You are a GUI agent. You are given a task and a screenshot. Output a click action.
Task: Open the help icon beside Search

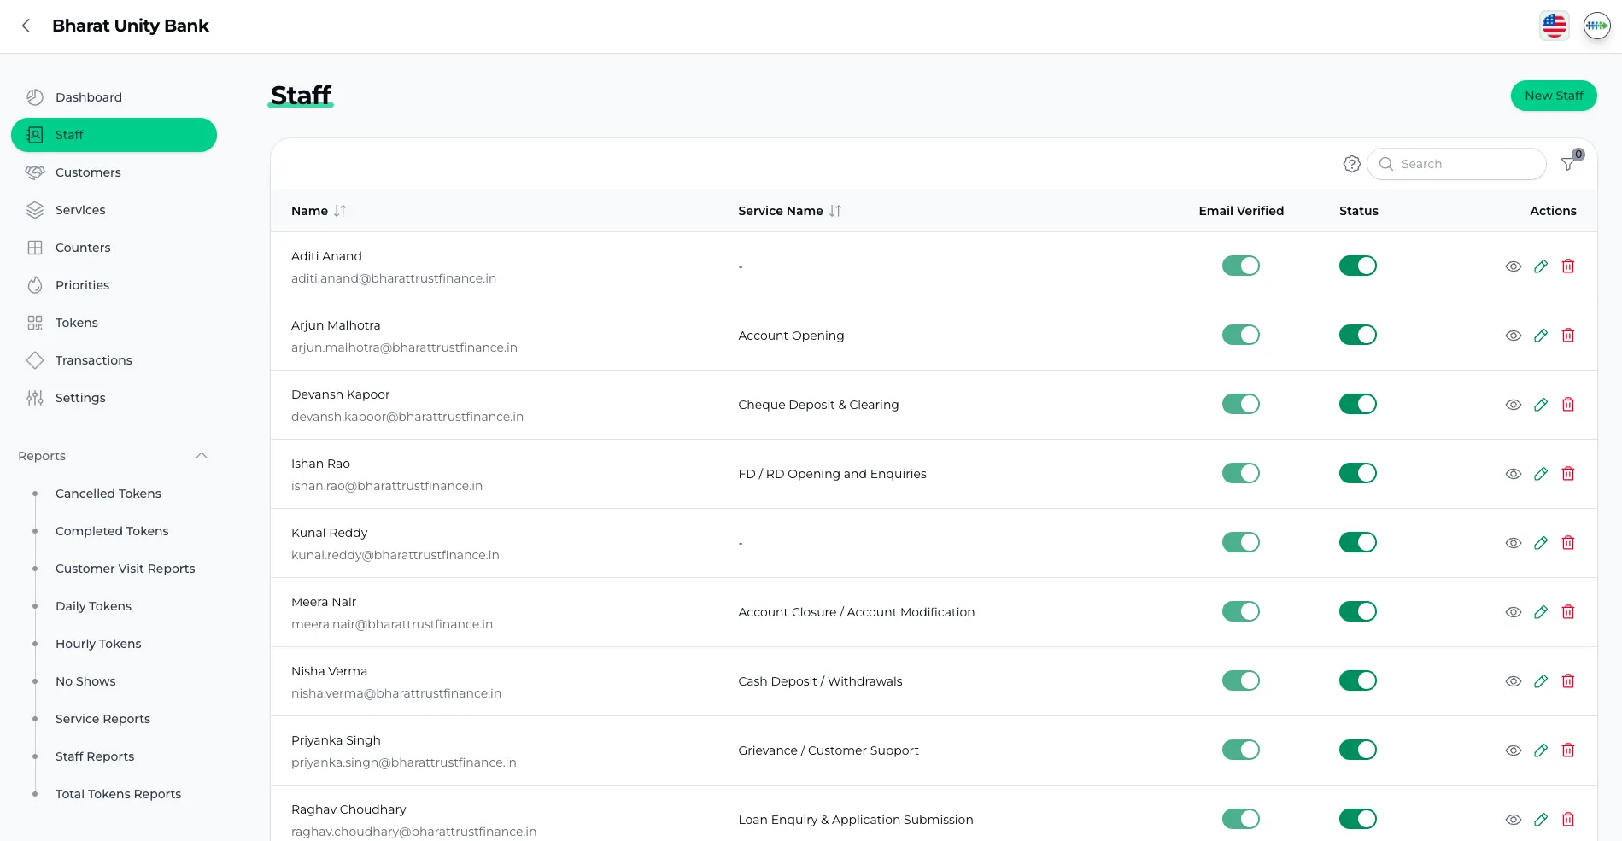pos(1351,164)
